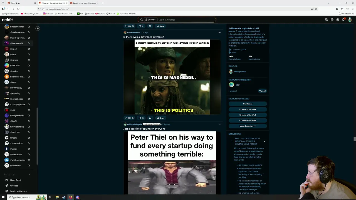This screenshot has height=200, width=356.
Task: Create a new post with the plus icon
Action: tap(338, 20)
